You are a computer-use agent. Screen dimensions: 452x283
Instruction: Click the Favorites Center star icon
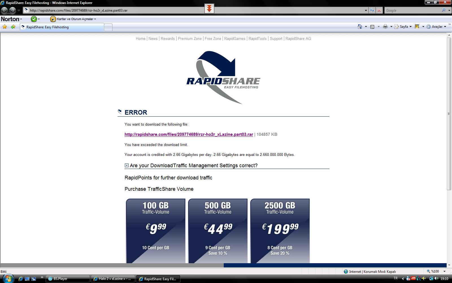(x=5, y=27)
